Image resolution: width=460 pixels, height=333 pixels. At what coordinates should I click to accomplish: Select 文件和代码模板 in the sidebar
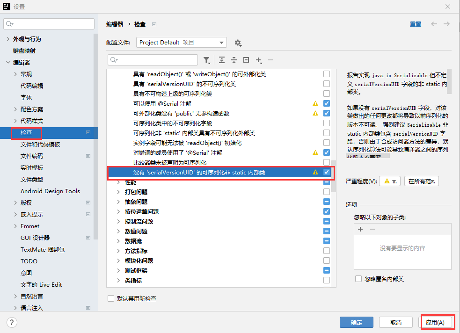[x=40, y=145]
